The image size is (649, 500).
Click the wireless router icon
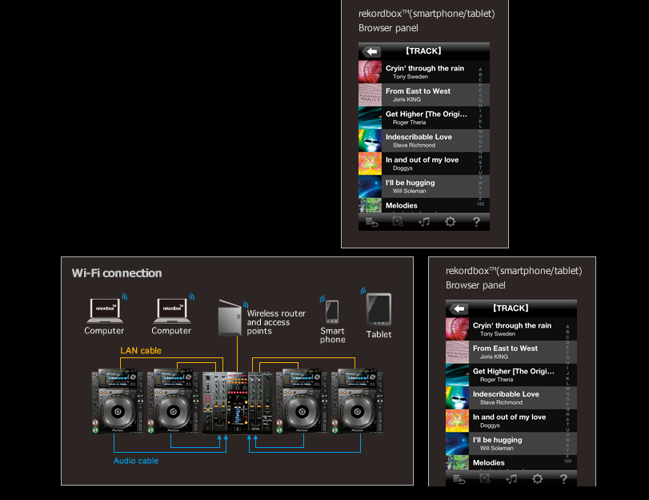pyautogui.click(x=230, y=317)
